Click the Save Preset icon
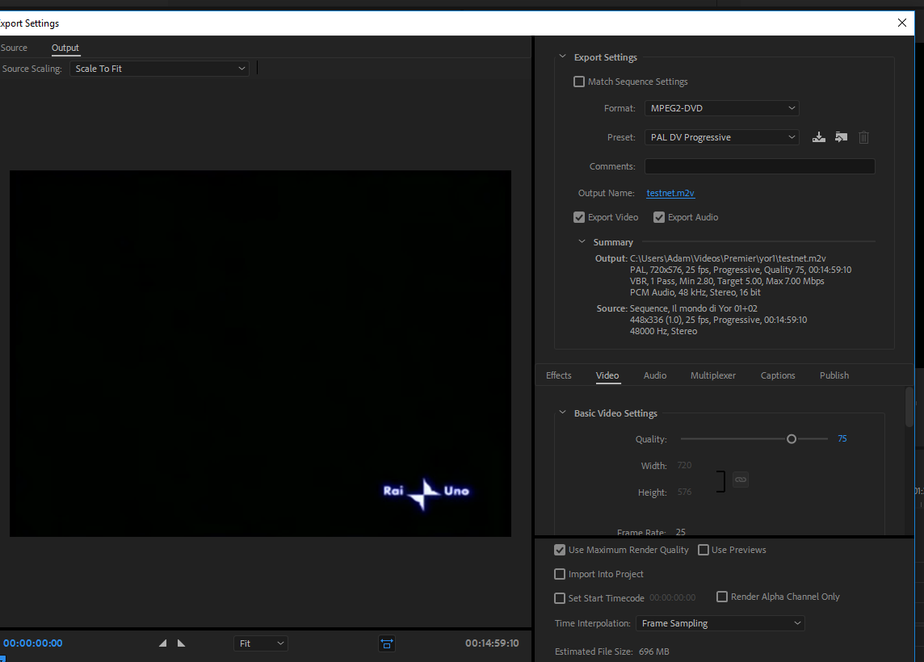924x662 pixels. tap(818, 137)
